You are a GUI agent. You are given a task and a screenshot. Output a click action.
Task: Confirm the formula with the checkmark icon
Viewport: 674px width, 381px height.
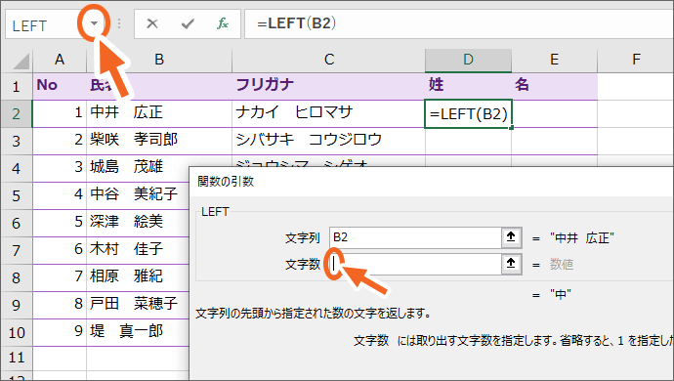188,23
